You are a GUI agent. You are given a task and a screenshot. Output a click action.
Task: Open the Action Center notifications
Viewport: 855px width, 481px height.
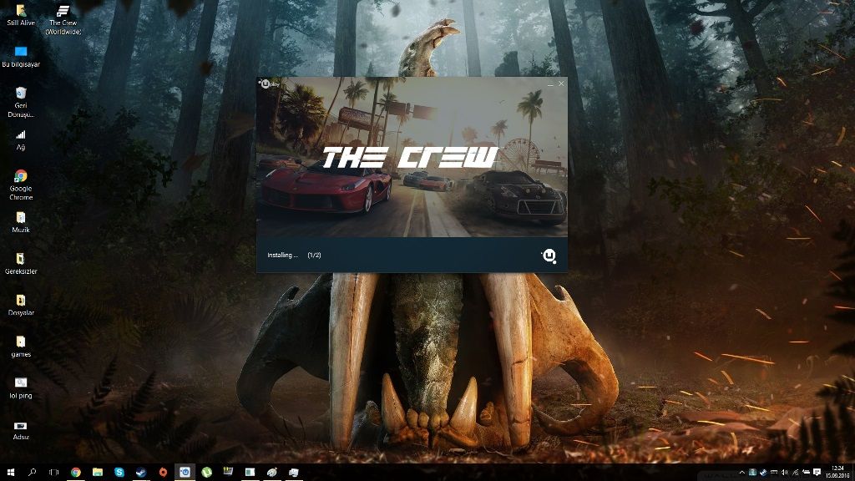point(817,473)
